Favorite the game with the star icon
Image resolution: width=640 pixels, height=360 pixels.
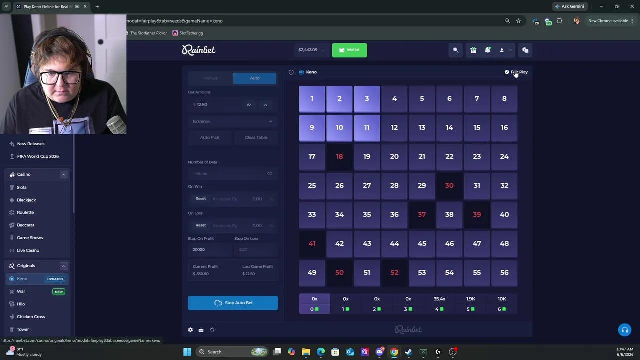[212, 330]
